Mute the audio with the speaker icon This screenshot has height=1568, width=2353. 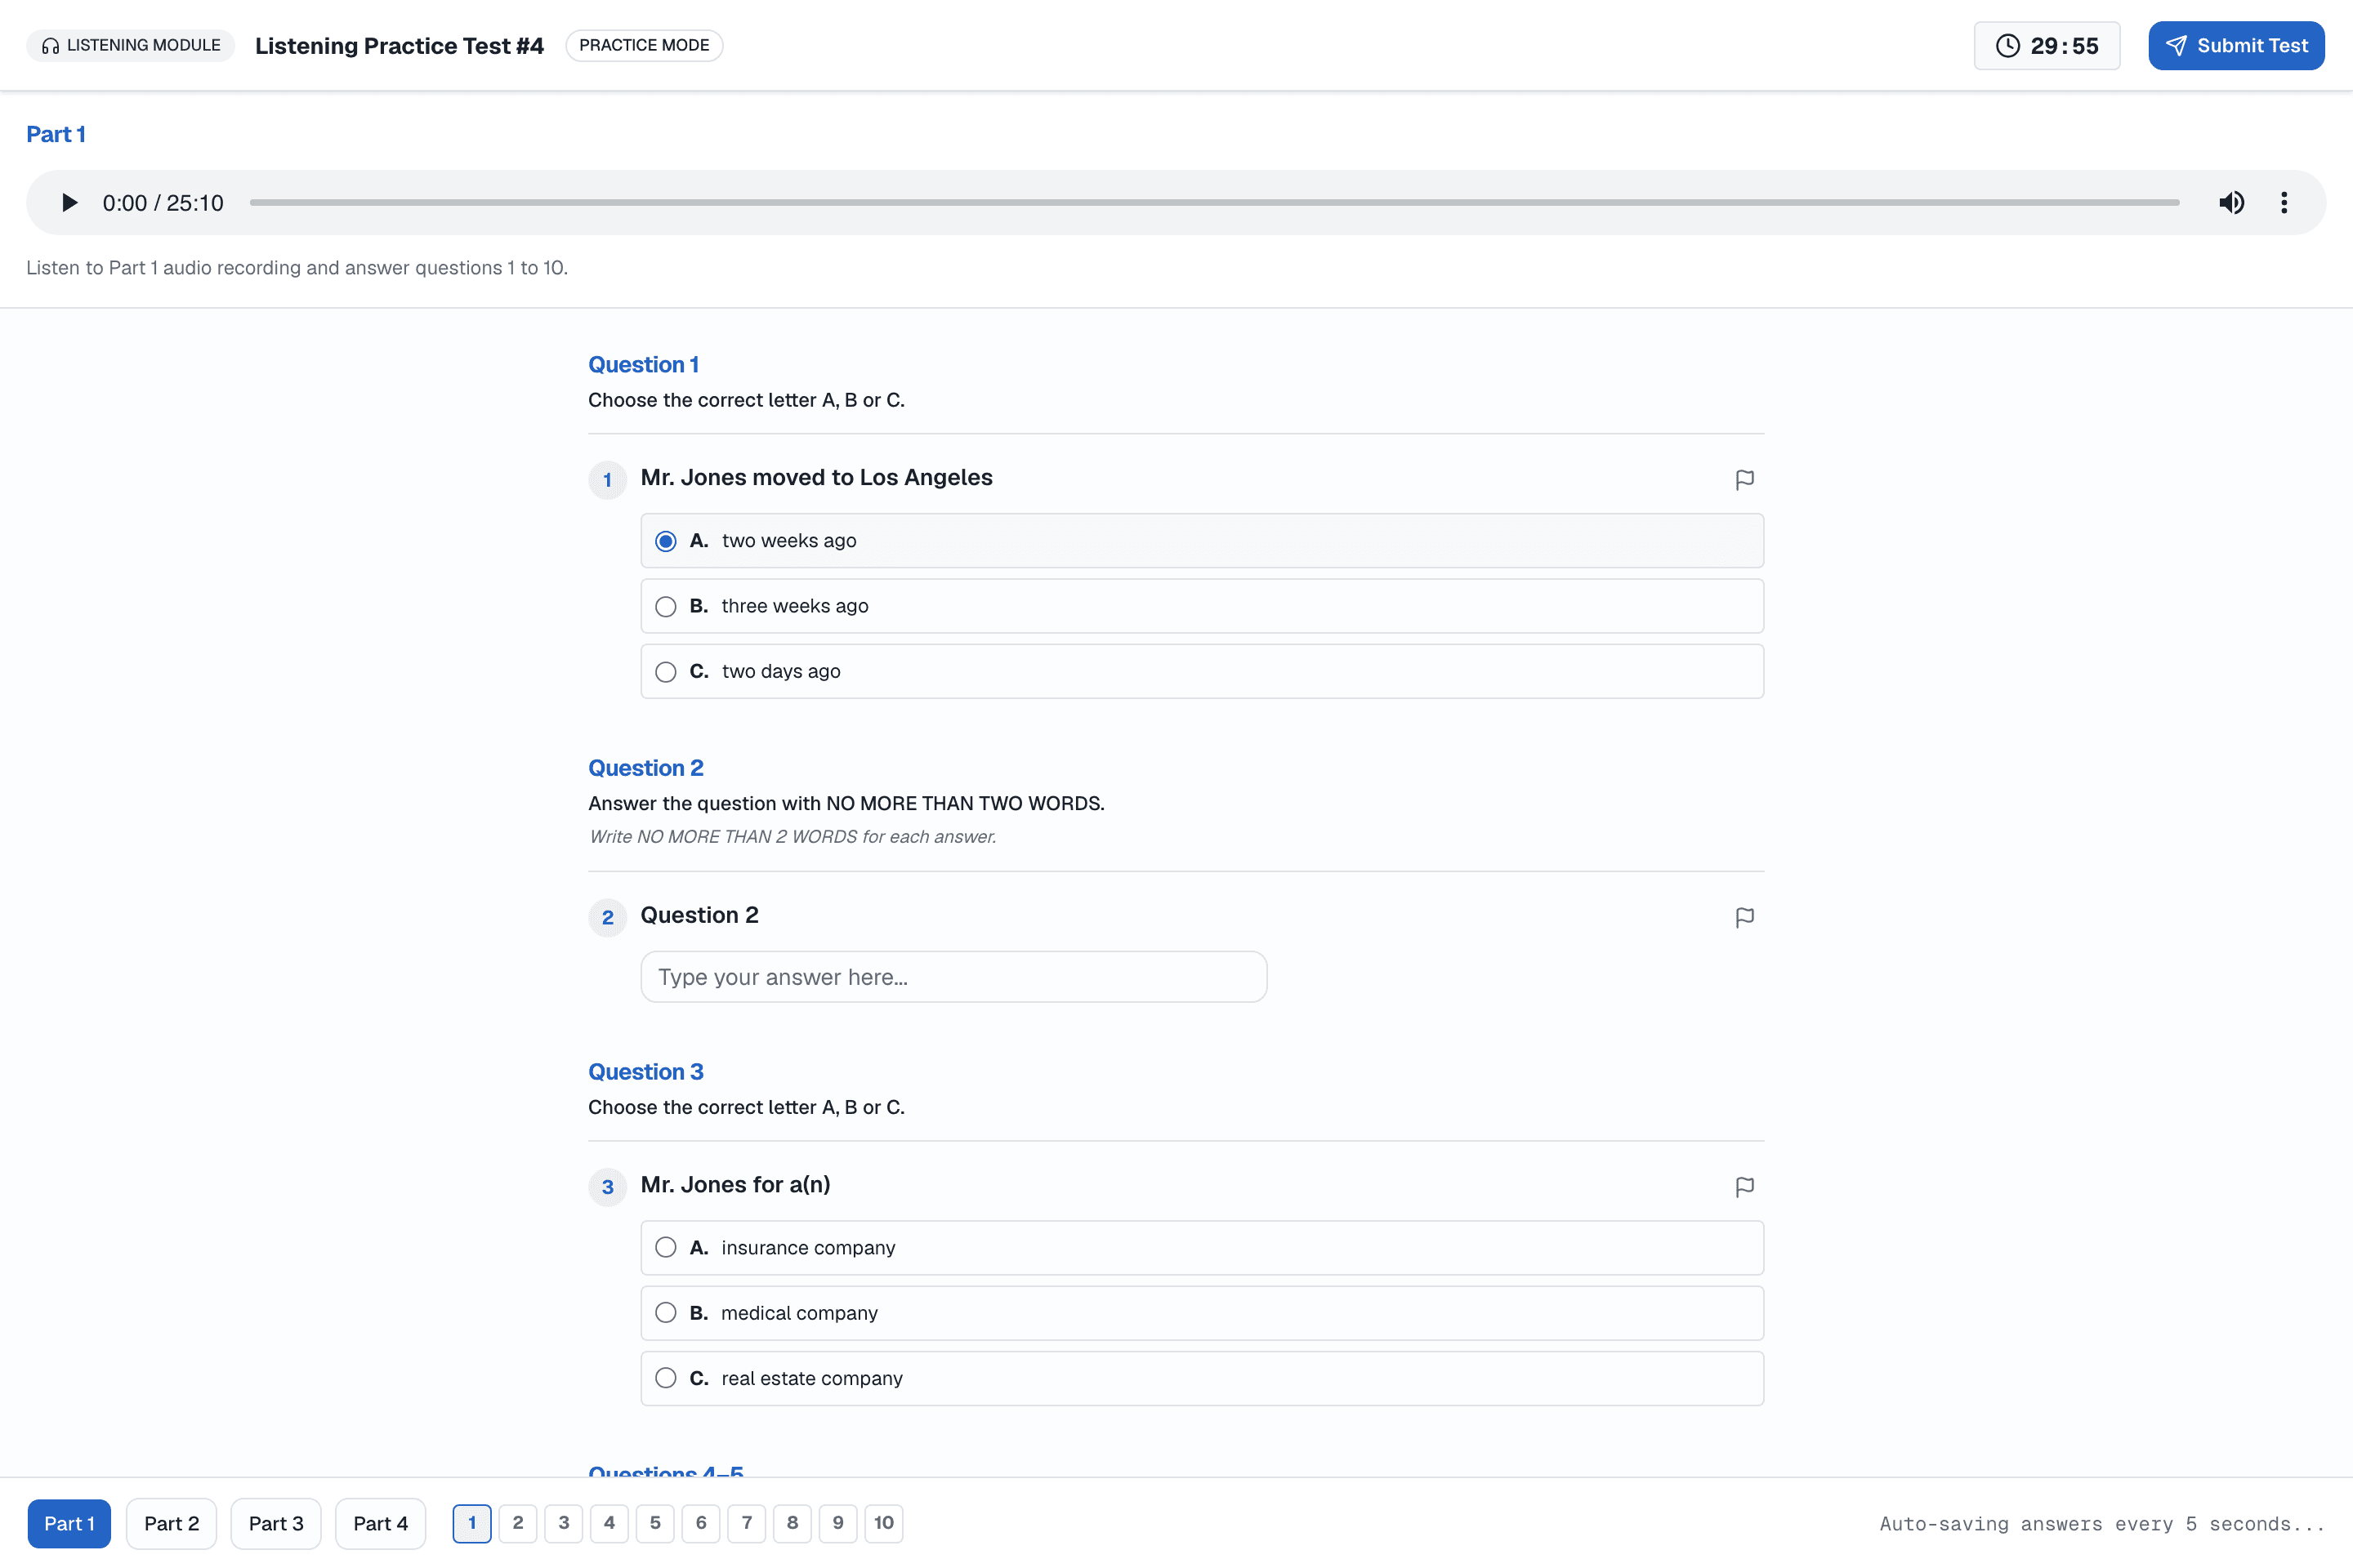point(2231,203)
